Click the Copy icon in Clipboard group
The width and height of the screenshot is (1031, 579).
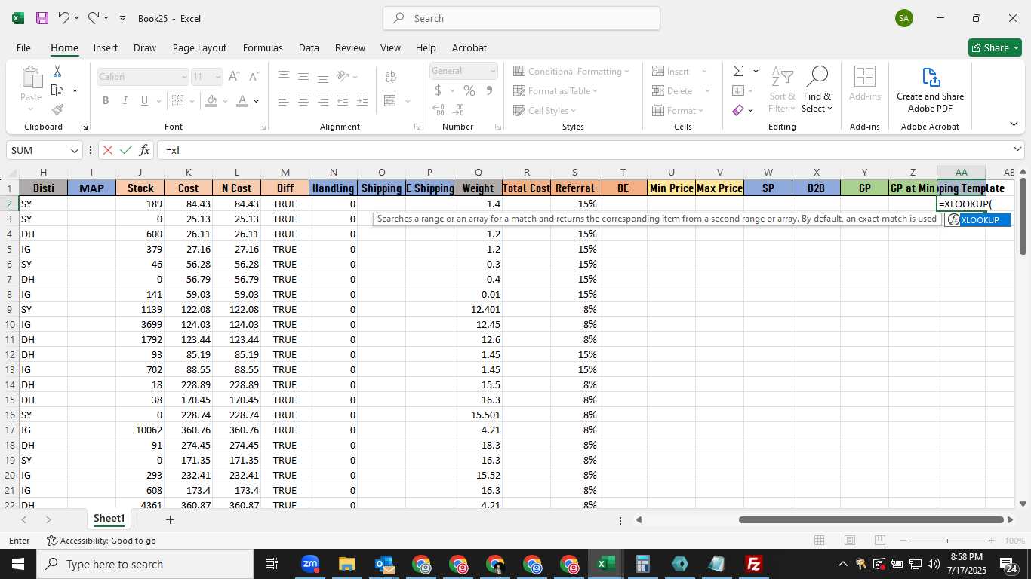click(57, 90)
